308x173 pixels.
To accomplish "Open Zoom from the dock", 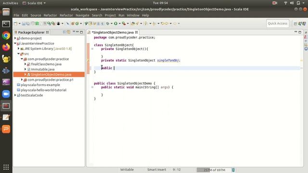I will click(6, 94).
